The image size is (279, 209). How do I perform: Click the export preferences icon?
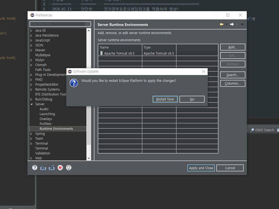52,168
